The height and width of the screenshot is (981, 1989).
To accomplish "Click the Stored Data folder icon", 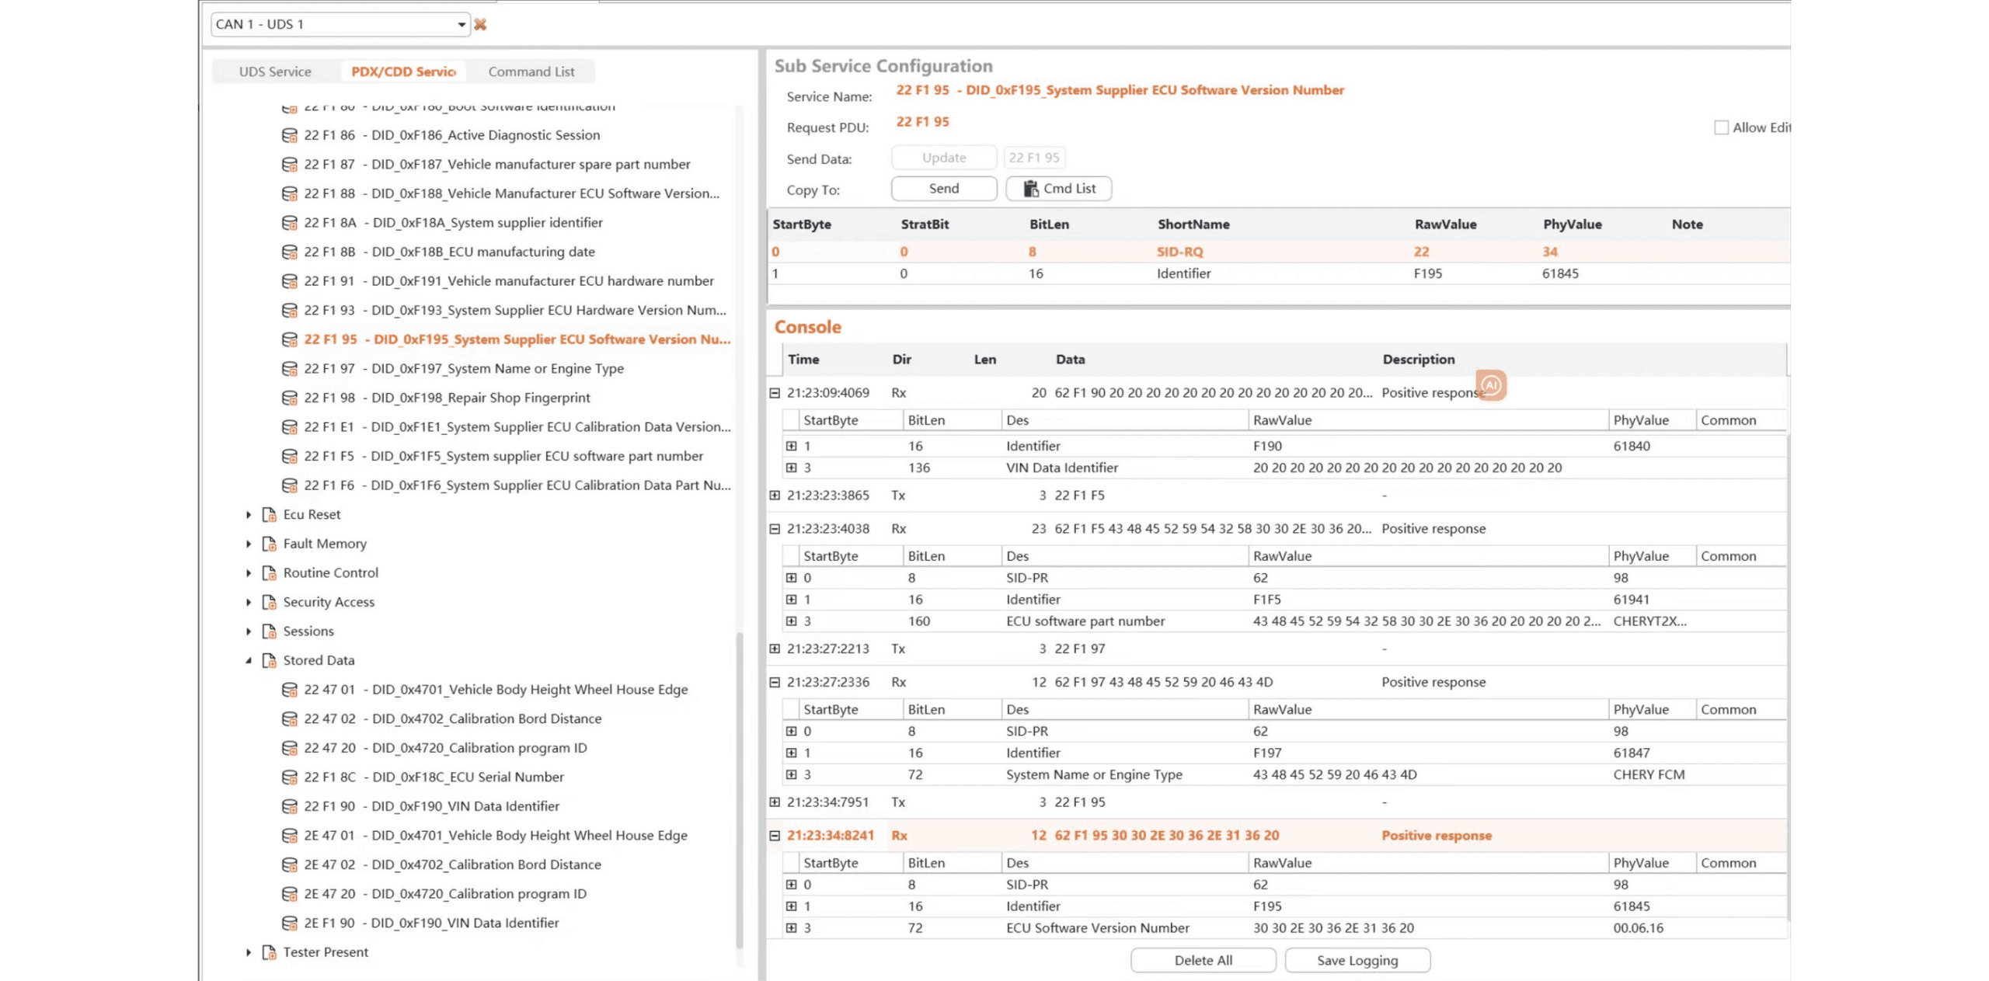I will [x=270, y=660].
